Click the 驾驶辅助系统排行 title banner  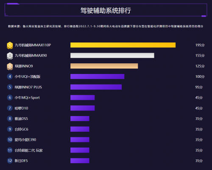point(106,10)
